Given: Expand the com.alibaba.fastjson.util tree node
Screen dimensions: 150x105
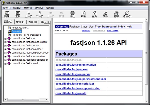Looking at the screenshot, I should (5, 64).
